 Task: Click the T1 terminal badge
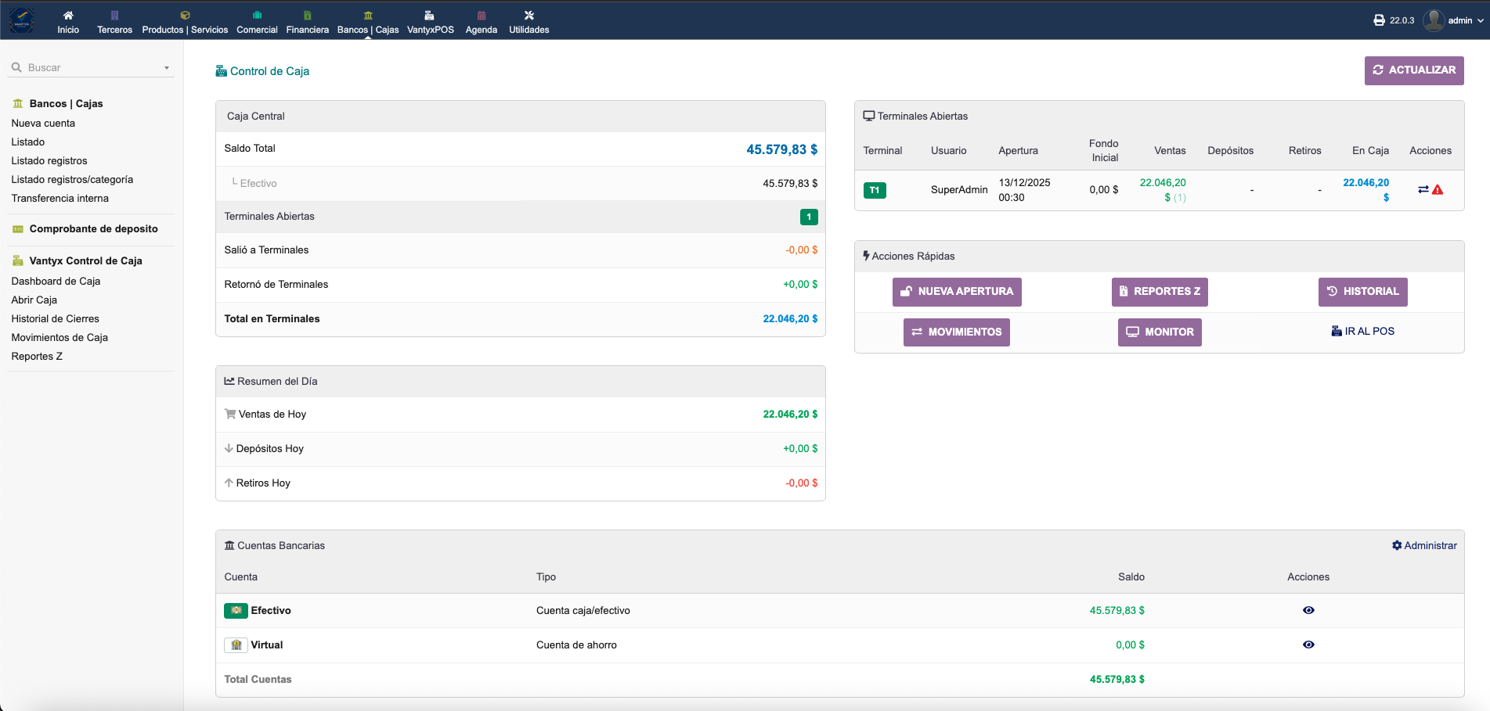[875, 189]
